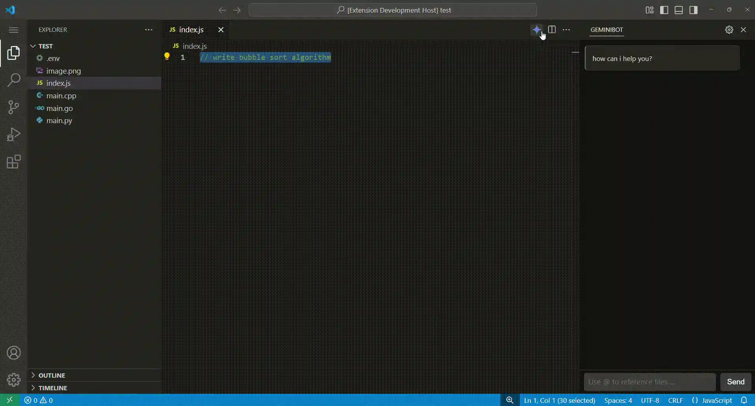Expand the TIMELINE section
Viewport: 755px width, 406px height.
95,388
